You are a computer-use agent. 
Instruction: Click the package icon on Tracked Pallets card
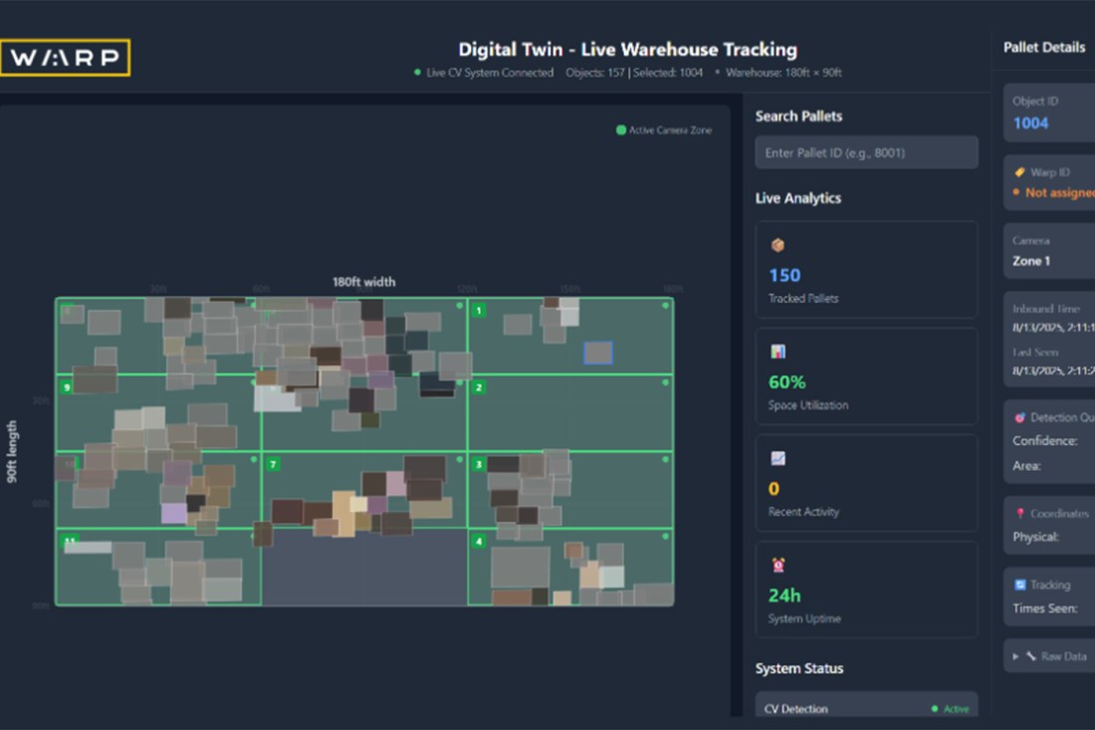pos(777,243)
